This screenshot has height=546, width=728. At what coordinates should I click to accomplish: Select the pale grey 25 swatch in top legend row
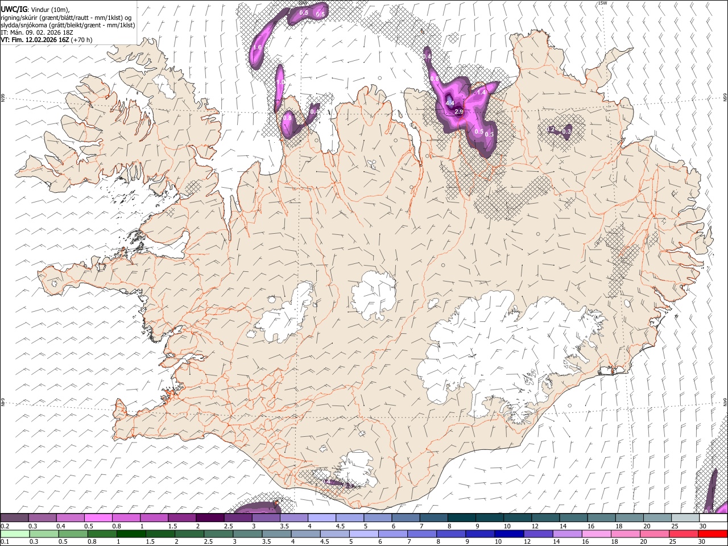tap(685, 518)
